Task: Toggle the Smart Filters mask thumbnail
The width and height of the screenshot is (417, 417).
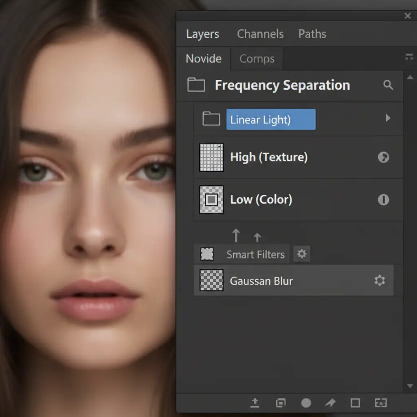Action: click(x=207, y=254)
